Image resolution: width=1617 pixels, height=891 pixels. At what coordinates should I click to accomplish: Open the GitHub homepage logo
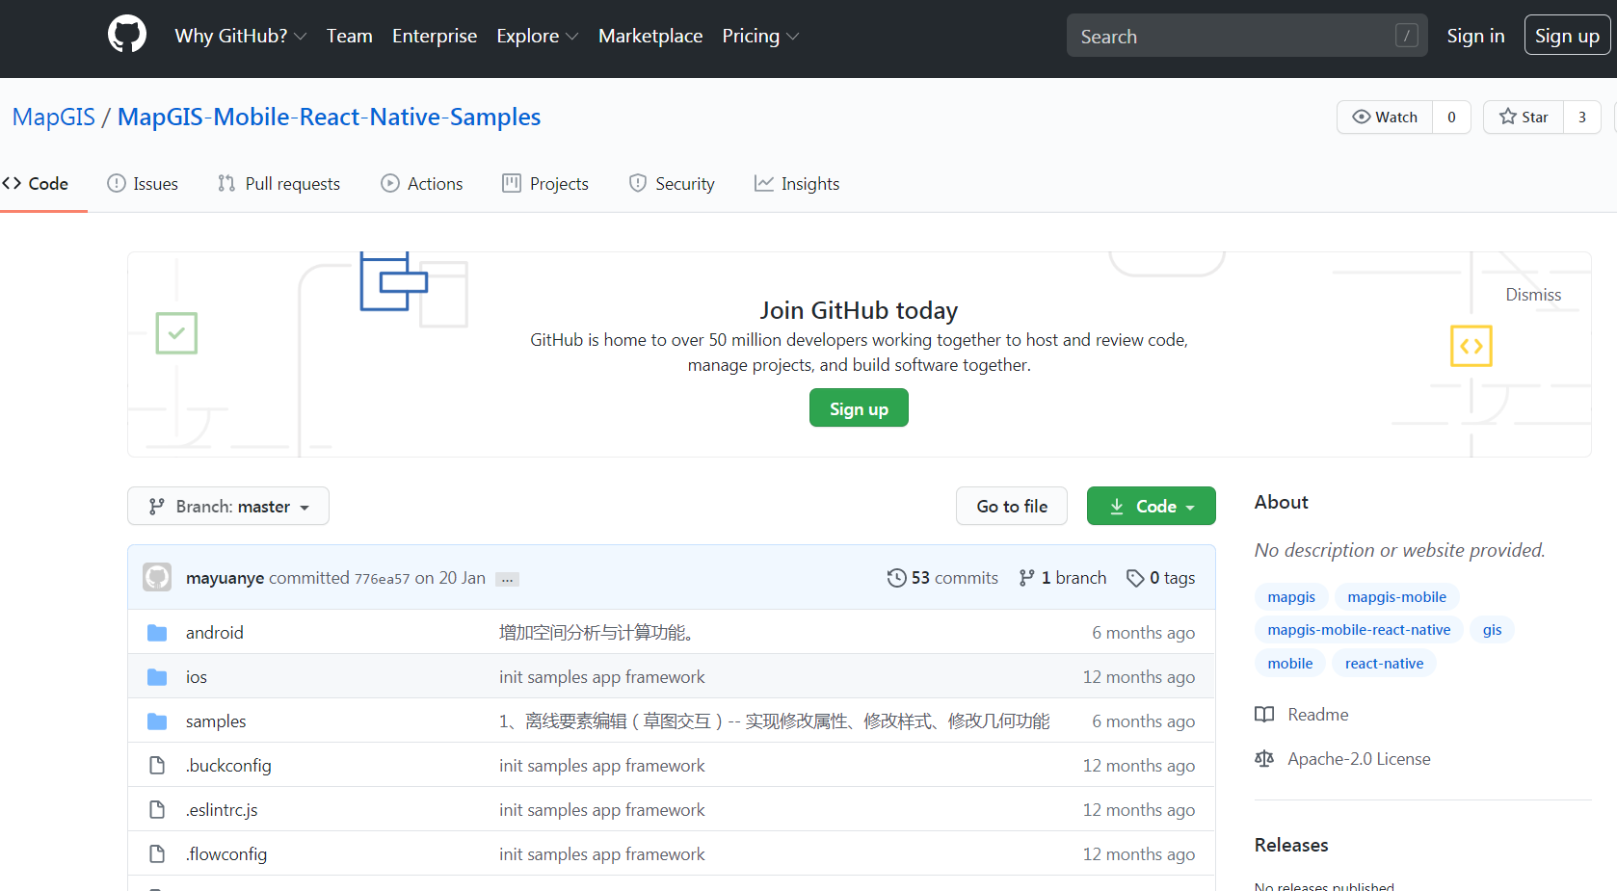point(127,35)
